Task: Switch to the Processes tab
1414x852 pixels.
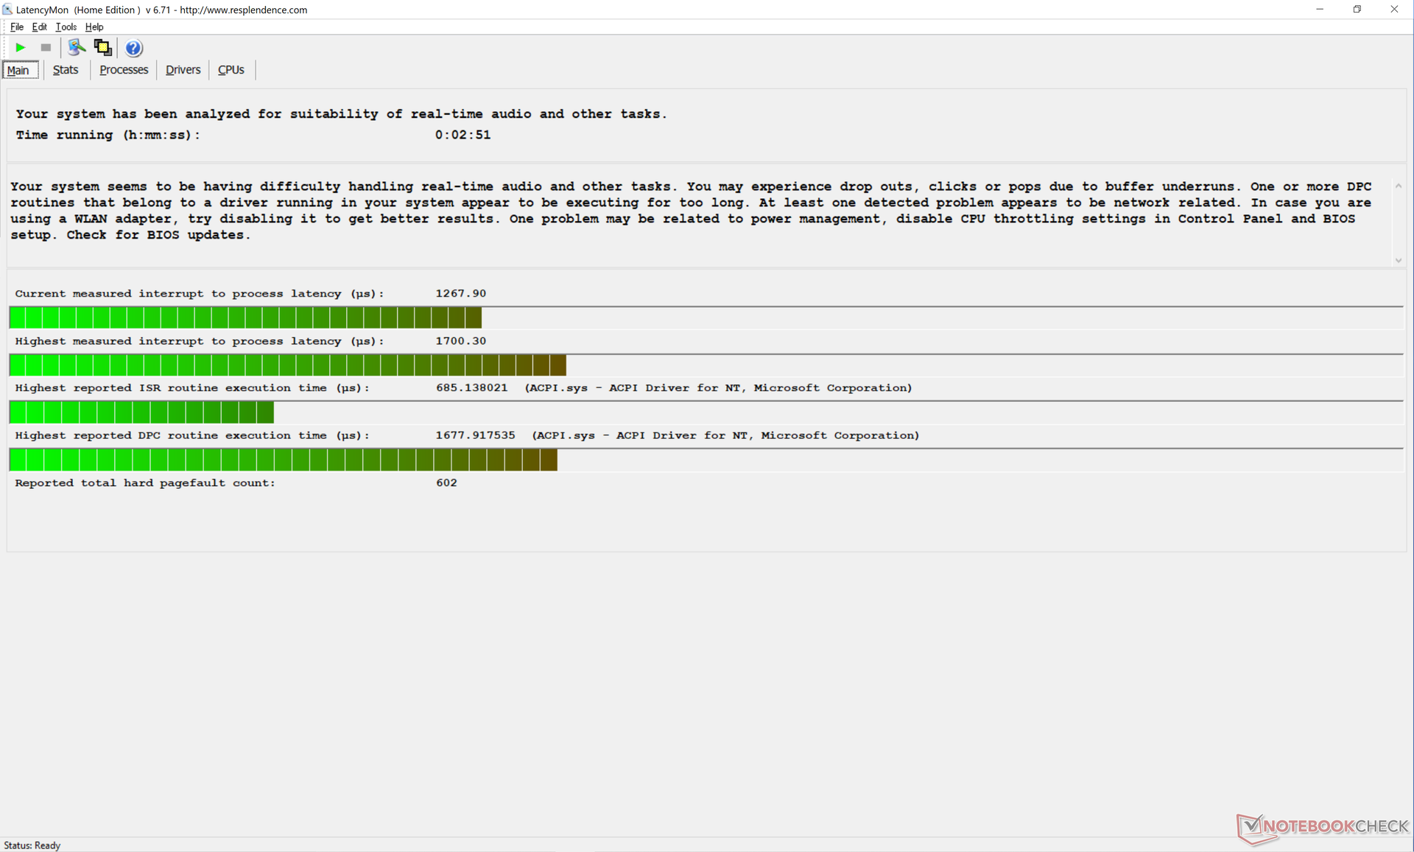Action: pyautogui.click(x=124, y=70)
